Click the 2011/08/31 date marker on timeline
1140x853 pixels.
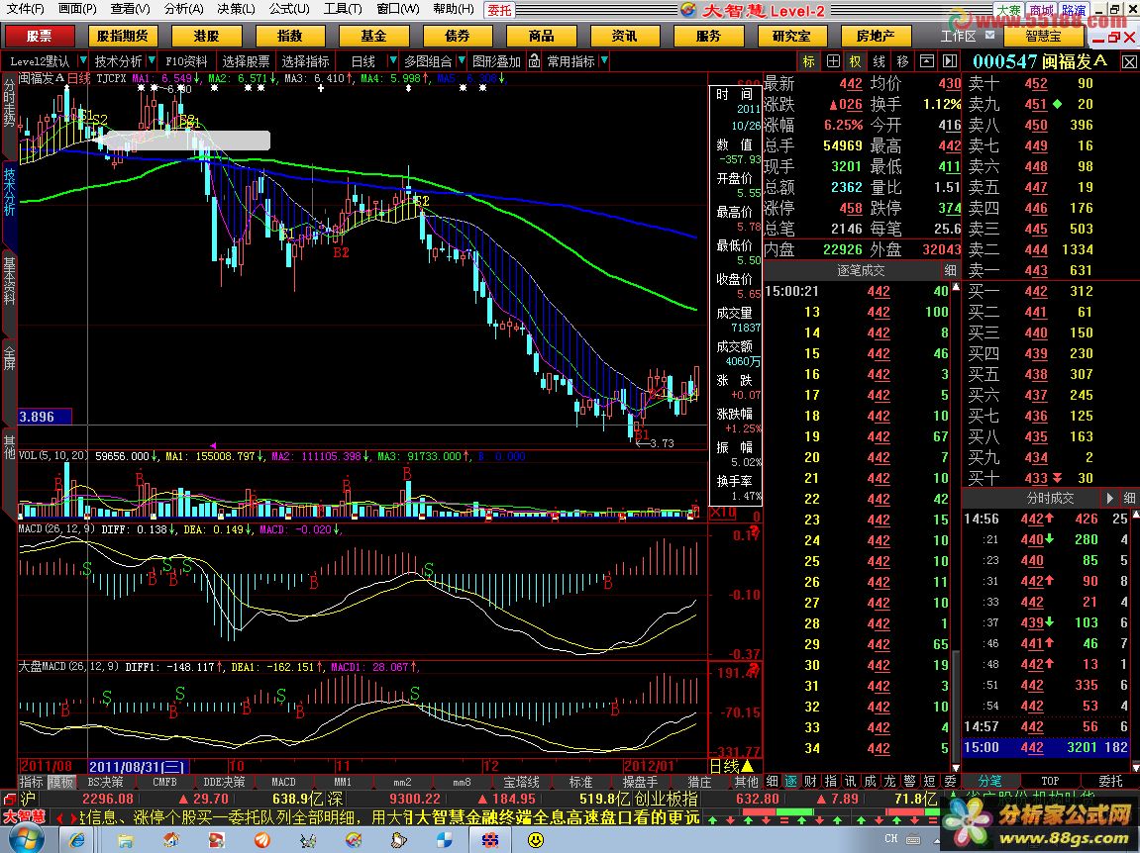[138, 766]
